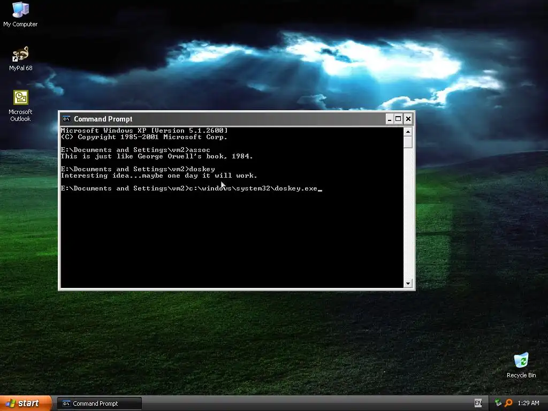Click the Command Prompt scroll up arrow
Viewport: 548px width, 411px height.
click(408, 132)
